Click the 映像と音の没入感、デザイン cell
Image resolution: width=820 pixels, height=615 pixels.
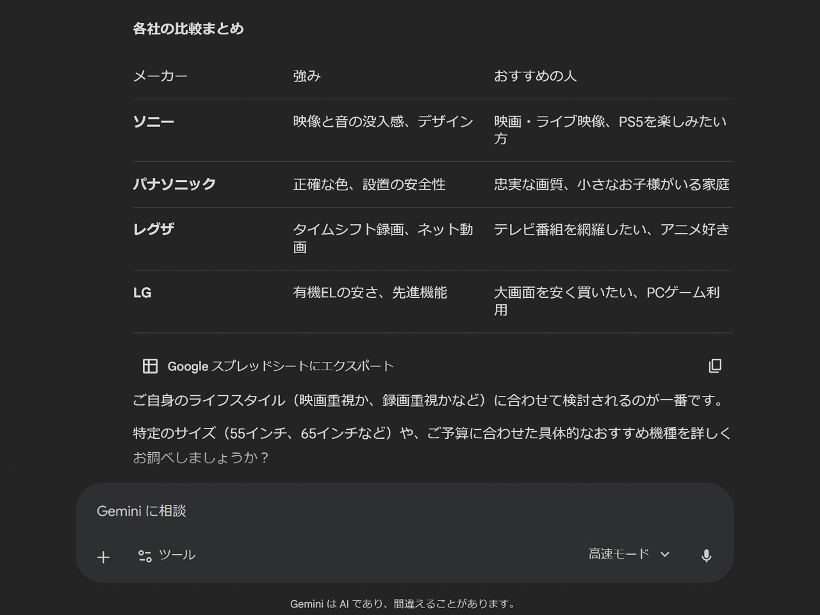click(383, 122)
